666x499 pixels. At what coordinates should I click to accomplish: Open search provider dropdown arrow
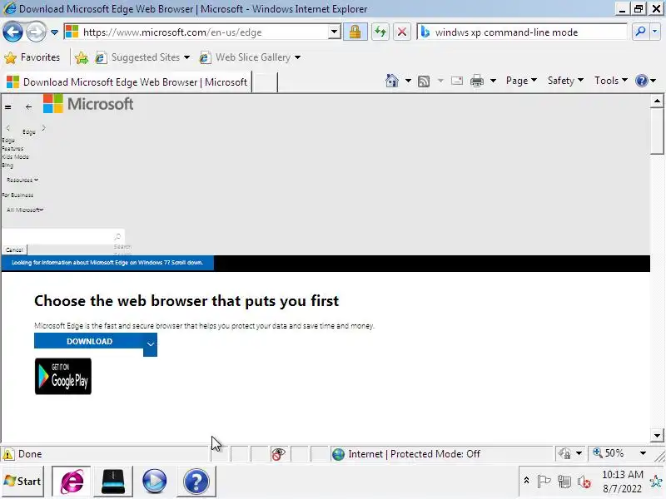(x=654, y=32)
